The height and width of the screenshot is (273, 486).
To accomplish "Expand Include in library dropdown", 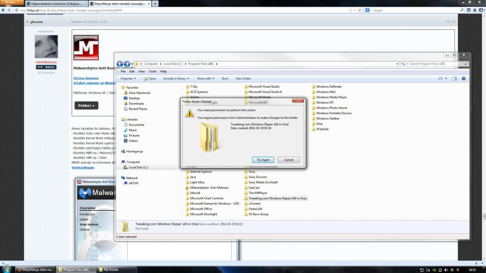I will click(x=176, y=78).
